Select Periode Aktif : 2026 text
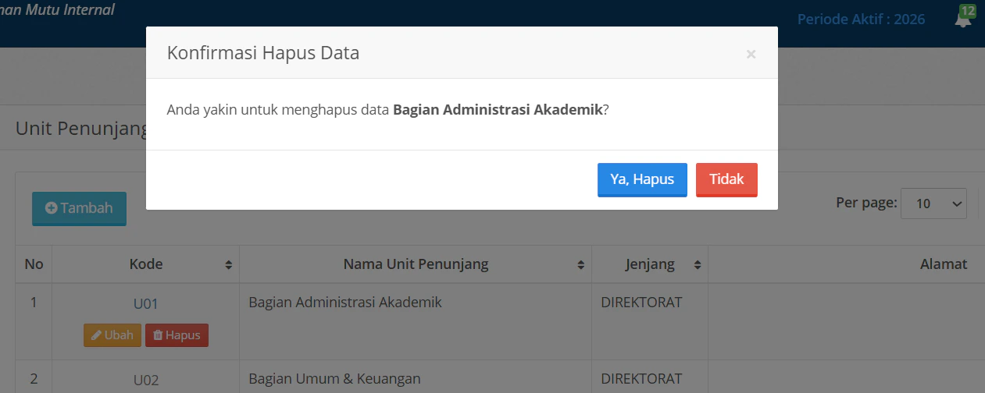 [x=861, y=19]
